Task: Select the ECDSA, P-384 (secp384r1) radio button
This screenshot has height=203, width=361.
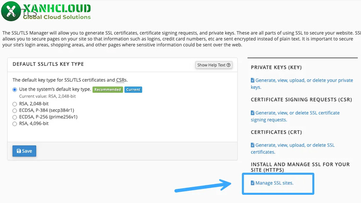Action: (x=15, y=111)
